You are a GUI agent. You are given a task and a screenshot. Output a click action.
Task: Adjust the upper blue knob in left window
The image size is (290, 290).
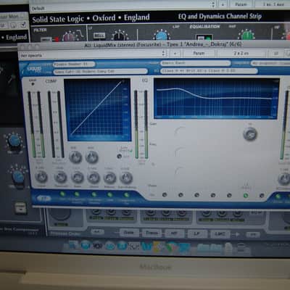click(x=14, y=141)
